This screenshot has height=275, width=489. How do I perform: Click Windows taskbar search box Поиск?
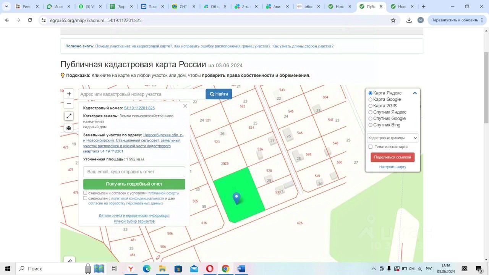tap(50, 269)
